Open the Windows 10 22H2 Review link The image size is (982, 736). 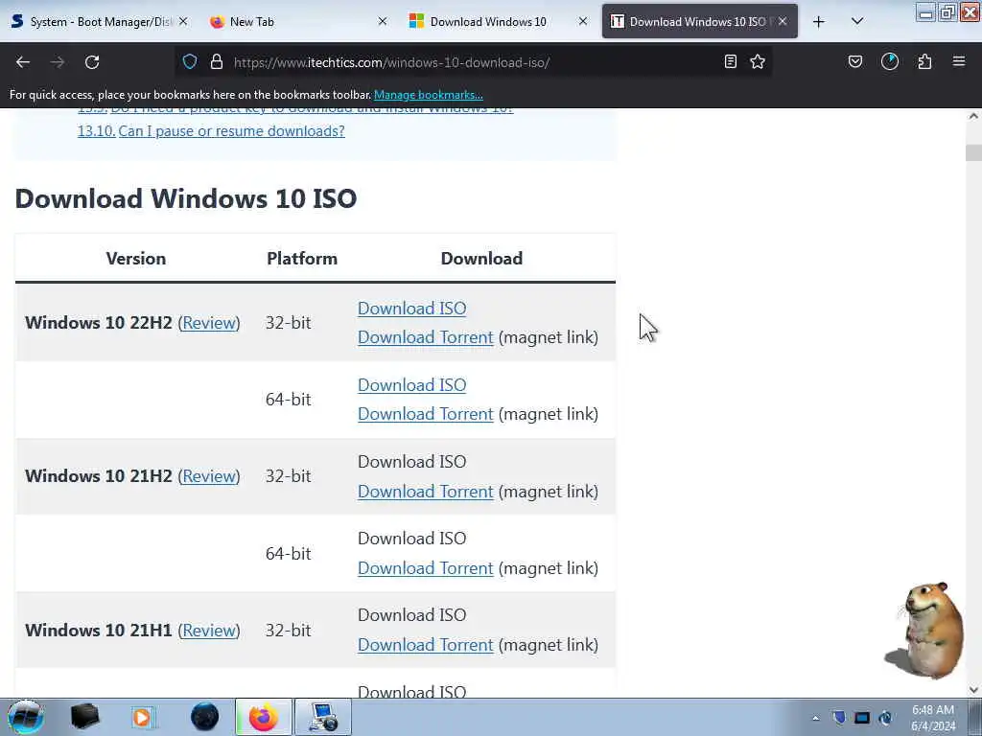point(209,323)
